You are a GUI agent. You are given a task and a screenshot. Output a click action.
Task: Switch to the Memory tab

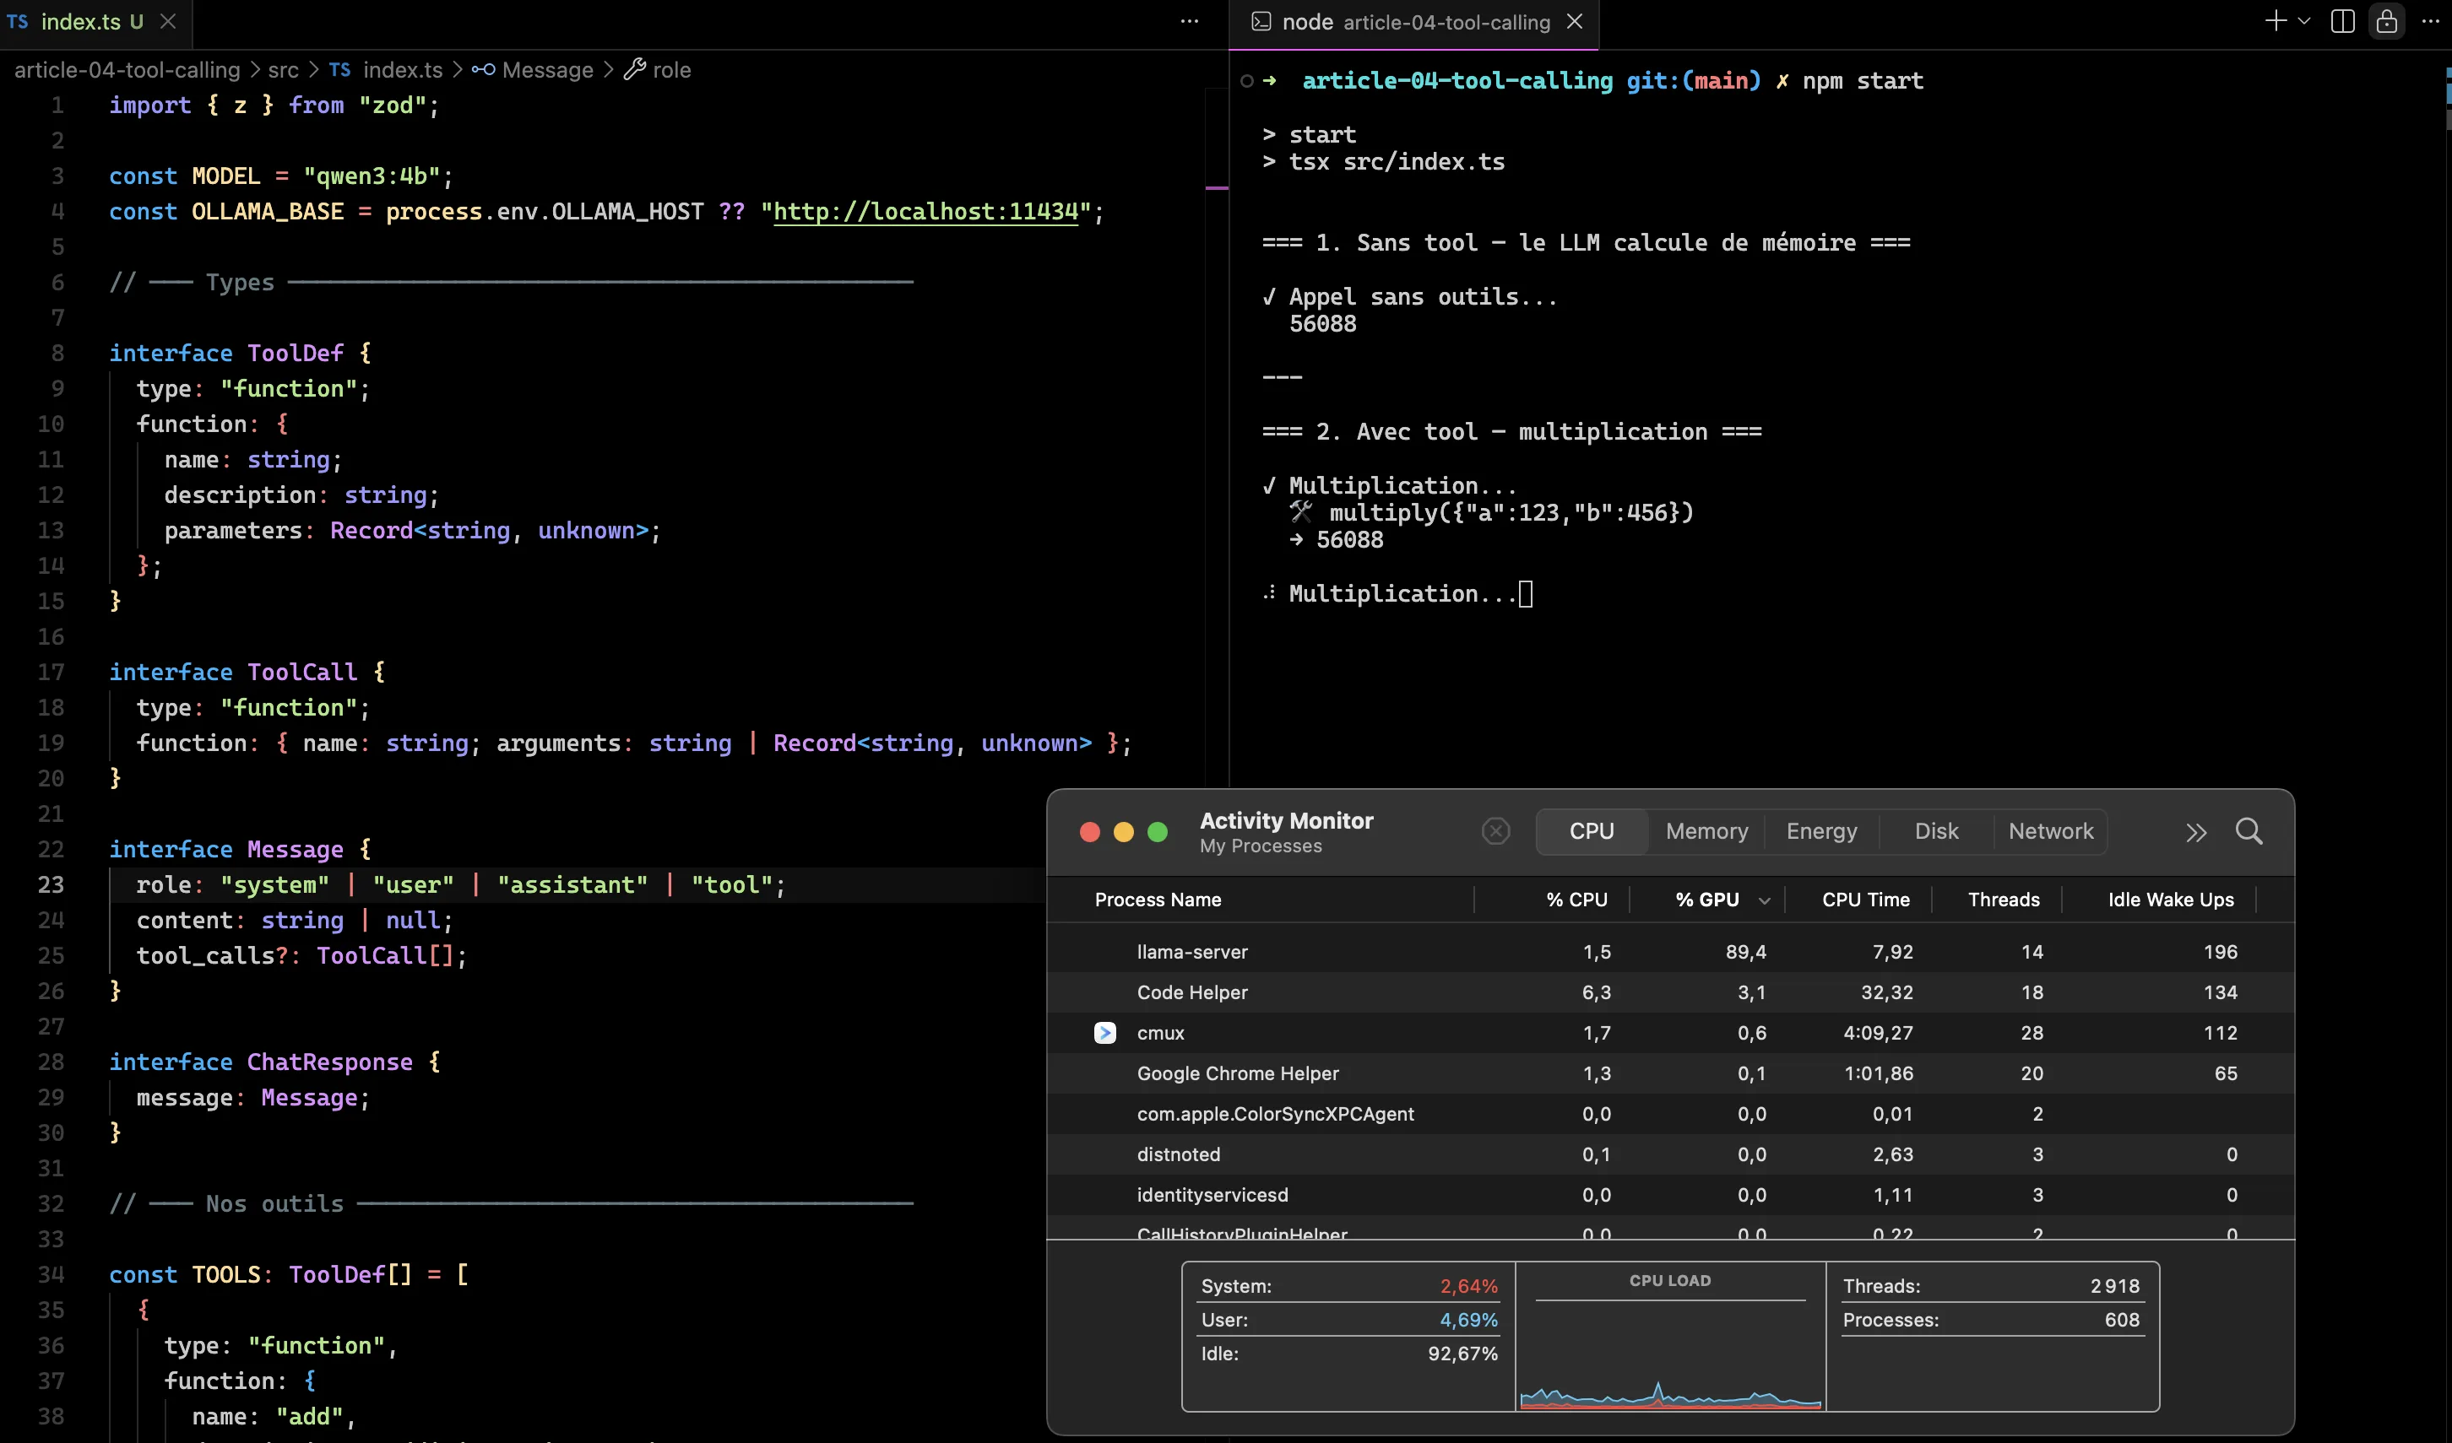(x=1706, y=831)
